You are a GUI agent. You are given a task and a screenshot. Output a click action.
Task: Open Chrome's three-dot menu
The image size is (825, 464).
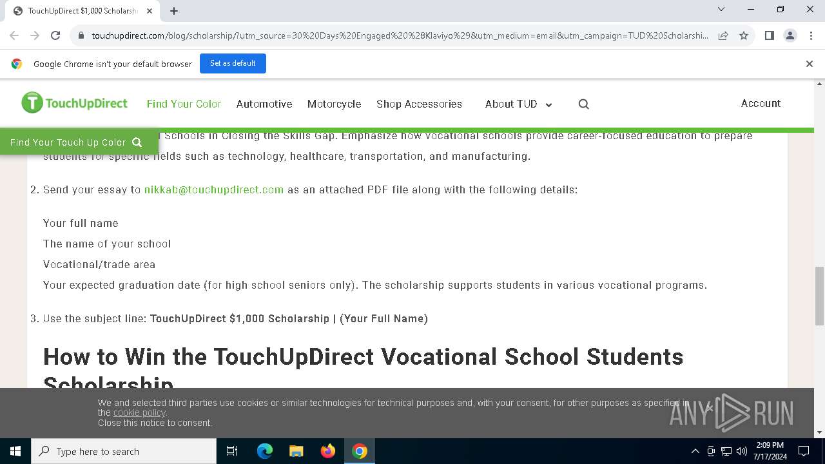pyautogui.click(x=811, y=35)
